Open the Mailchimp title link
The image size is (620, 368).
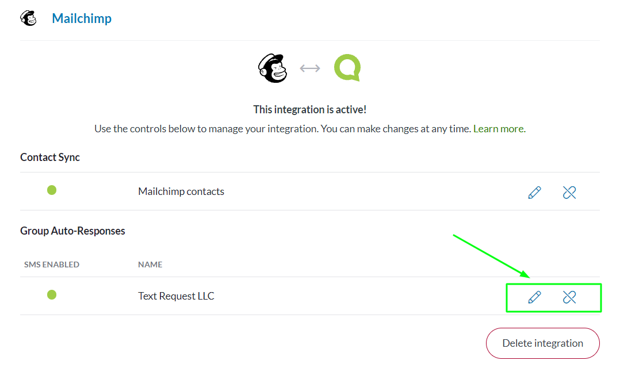click(82, 18)
